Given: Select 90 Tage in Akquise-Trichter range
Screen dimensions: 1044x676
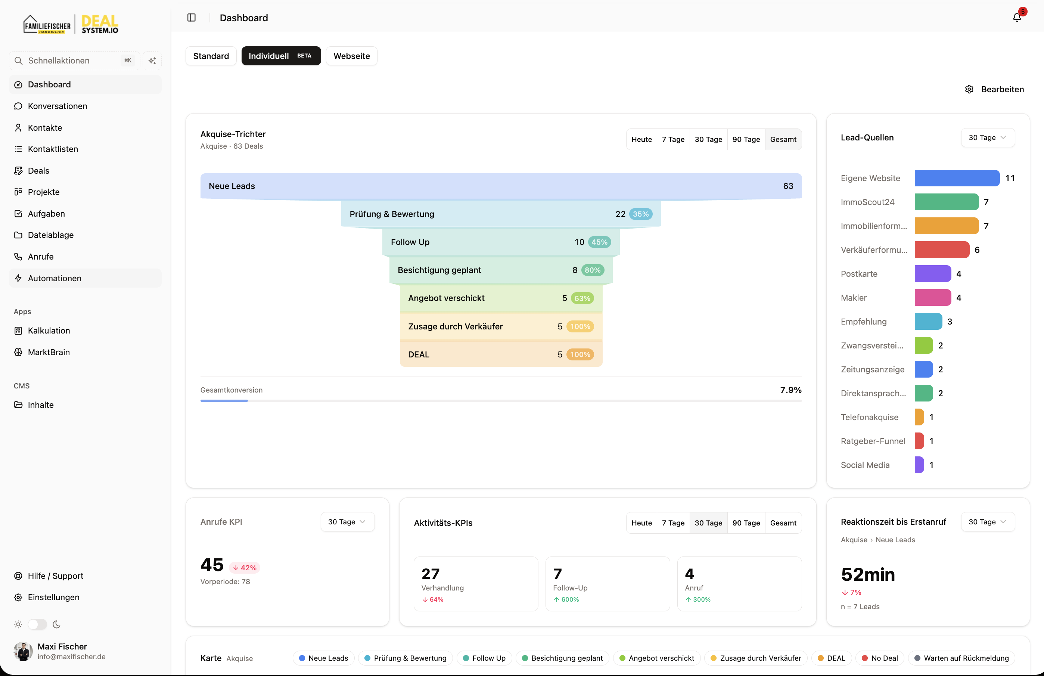Looking at the screenshot, I should pyautogui.click(x=746, y=140).
